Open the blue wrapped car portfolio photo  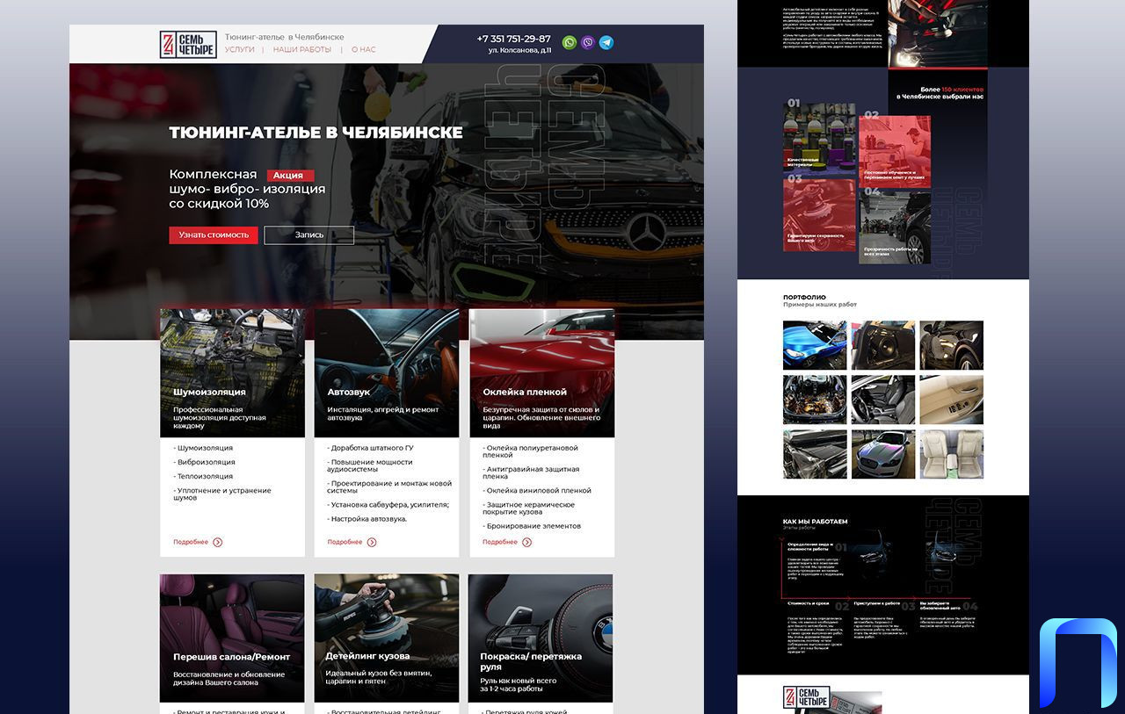(x=815, y=345)
